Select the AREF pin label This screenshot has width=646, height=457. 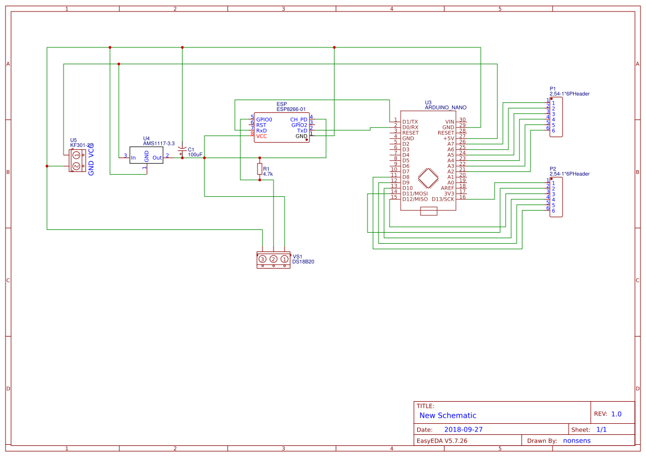(x=448, y=188)
